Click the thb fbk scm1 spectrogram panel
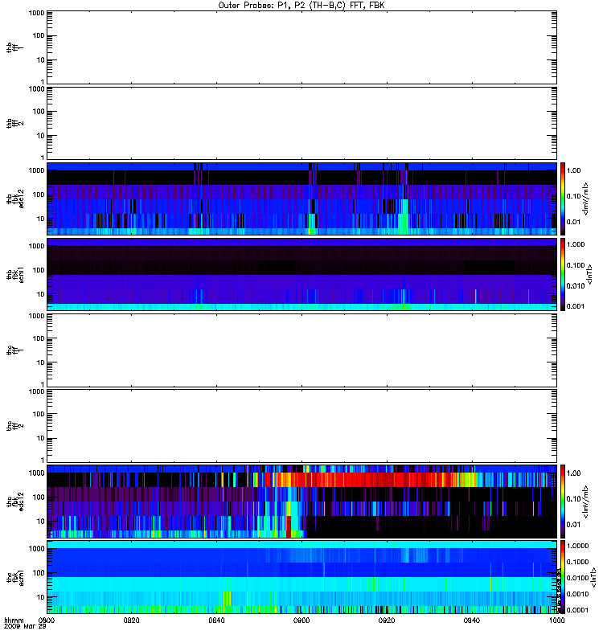Screen dimensions: 603x643 click(301, 274)
